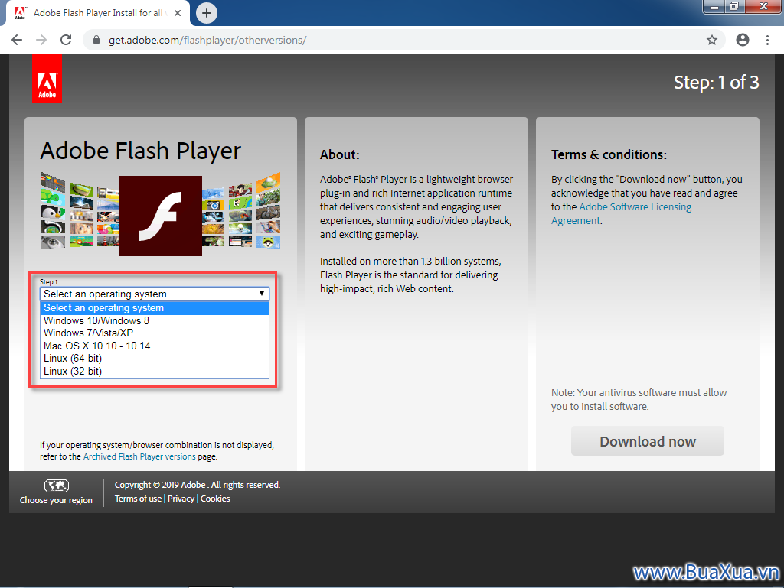The image size is (784, 588).
Task: Select the Adobe Flash Player Install tab
Action: tap(97, 13)
